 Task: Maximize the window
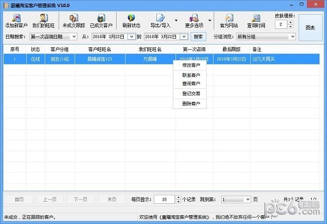[301, 4]
